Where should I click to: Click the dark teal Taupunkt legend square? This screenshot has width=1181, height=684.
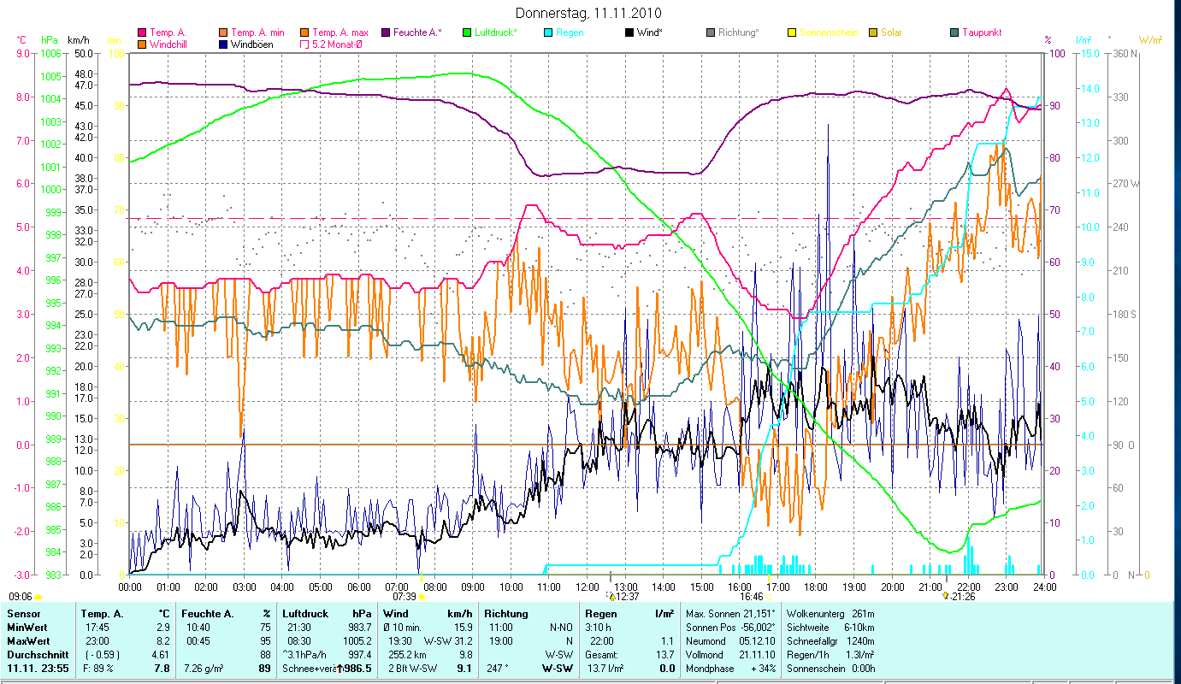tap(954, 32)
